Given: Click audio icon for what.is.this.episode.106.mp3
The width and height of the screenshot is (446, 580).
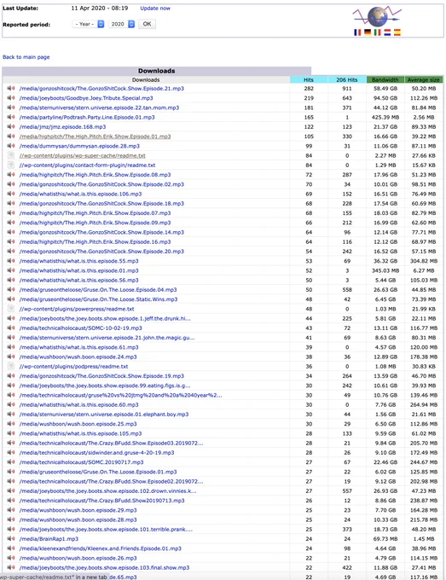Looking at the screenshot, I should click(11, 194).
